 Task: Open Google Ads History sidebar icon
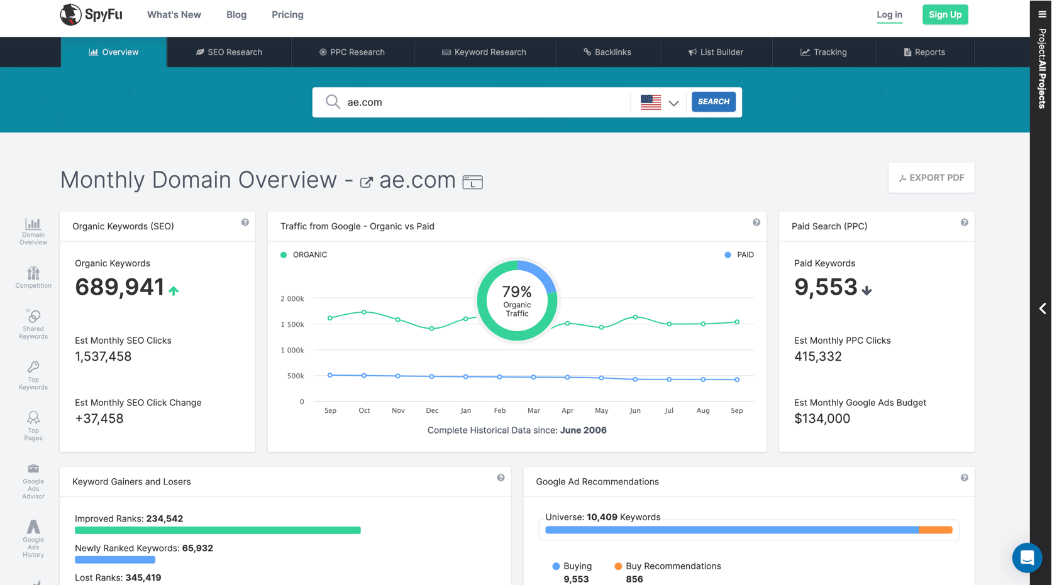(33, 539)
